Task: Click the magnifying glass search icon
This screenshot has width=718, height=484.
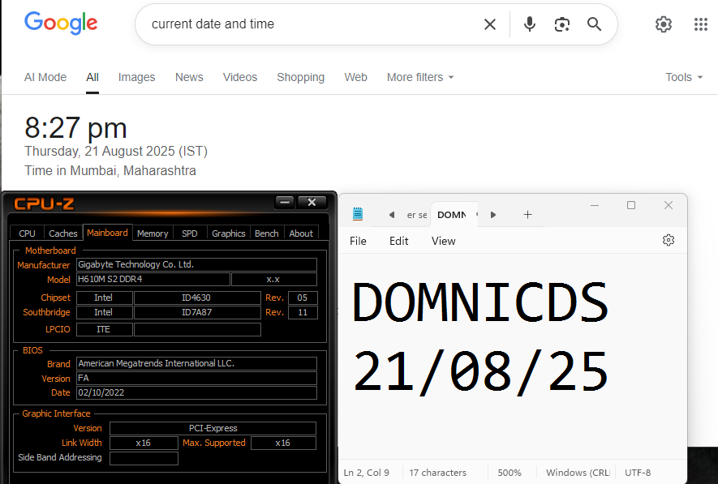Action: coord(594,24)
